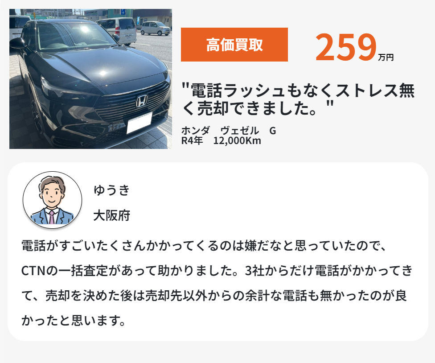Click the ホンダ ヴェゼル G model text

point(229,130)
